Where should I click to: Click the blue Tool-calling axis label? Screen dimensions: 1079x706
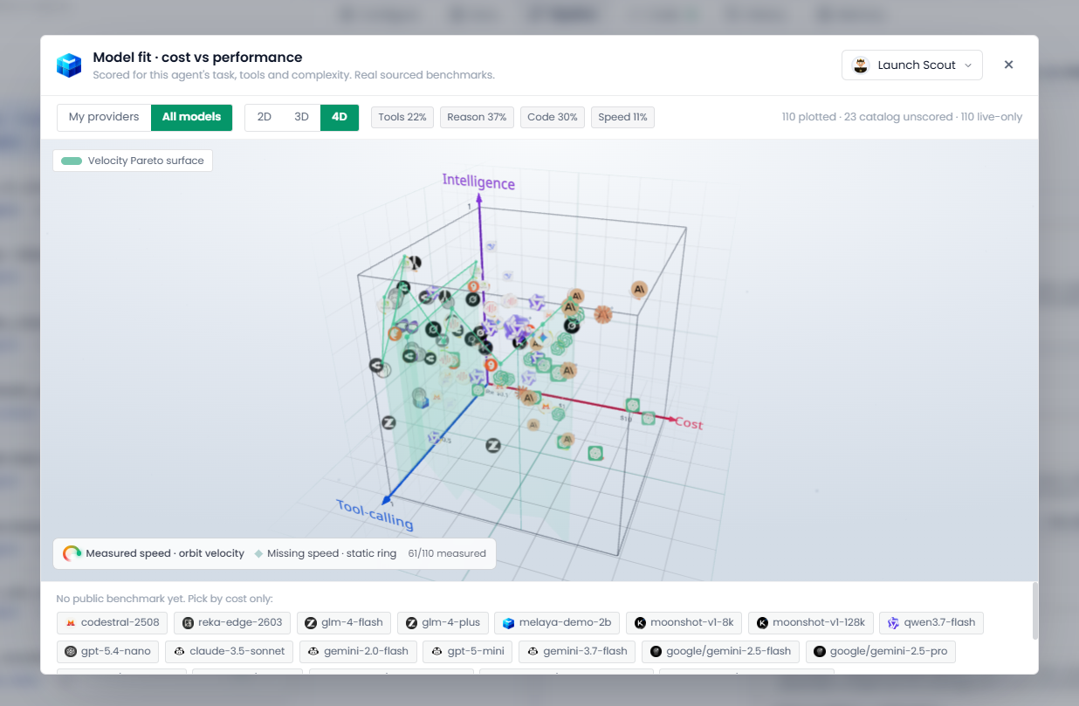tap(375, 515)
